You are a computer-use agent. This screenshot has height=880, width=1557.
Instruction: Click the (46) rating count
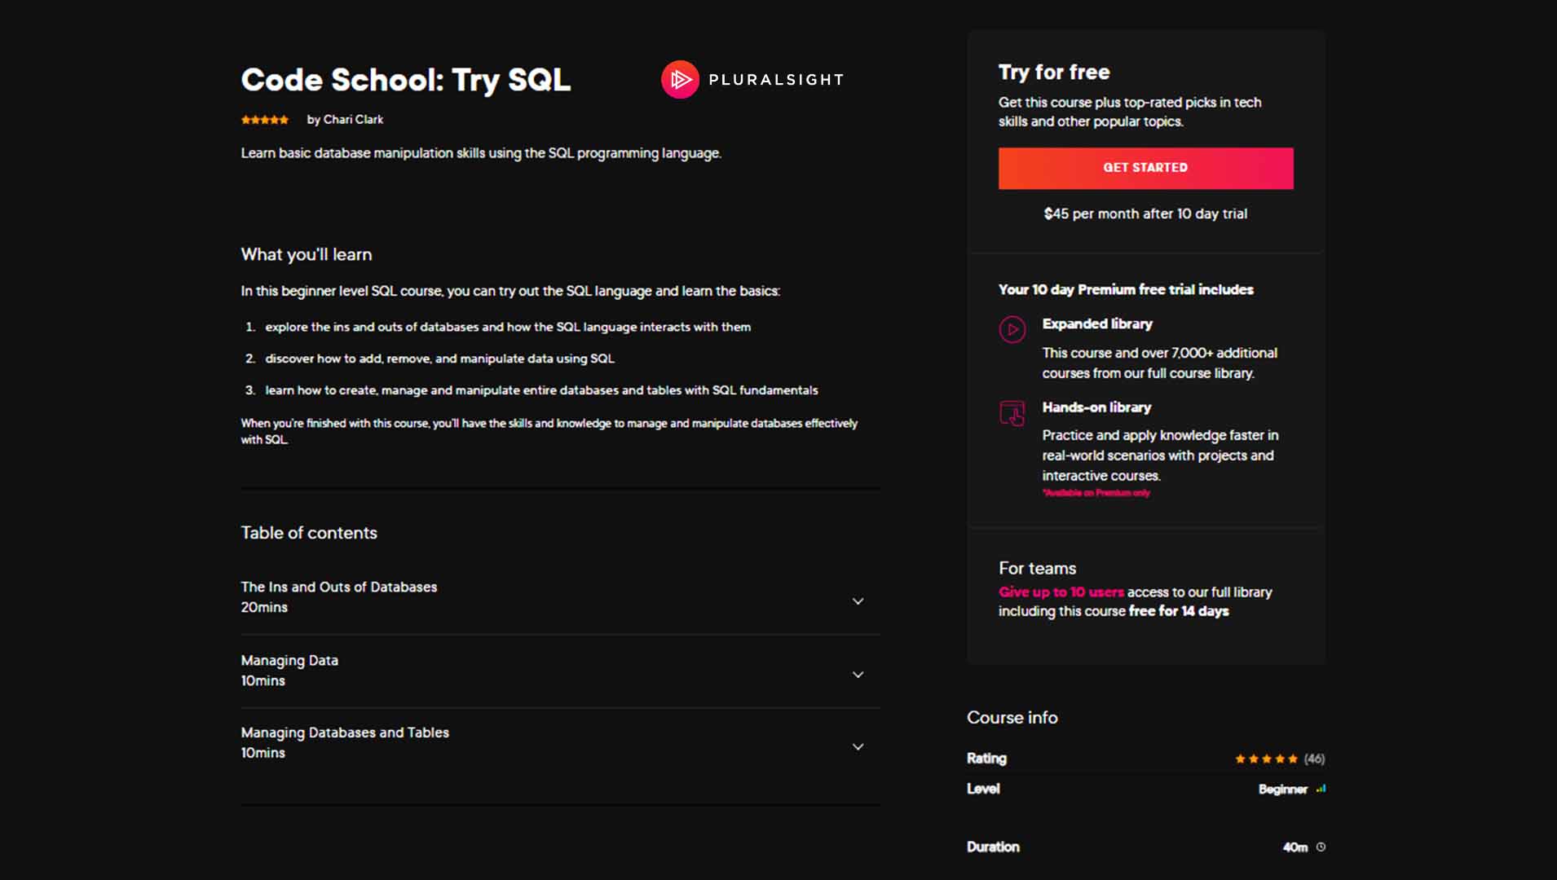(x=1314, y=759)
